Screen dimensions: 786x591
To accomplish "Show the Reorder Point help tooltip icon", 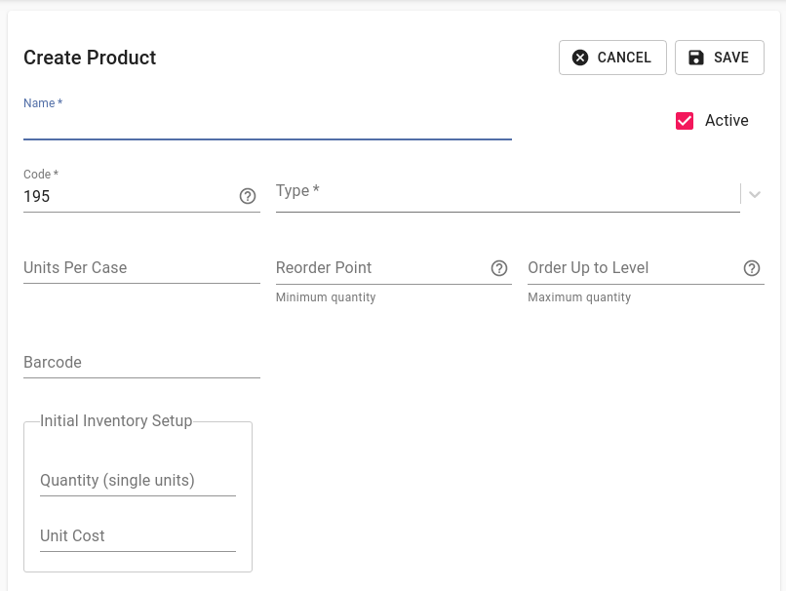I will tap(499, 268).
